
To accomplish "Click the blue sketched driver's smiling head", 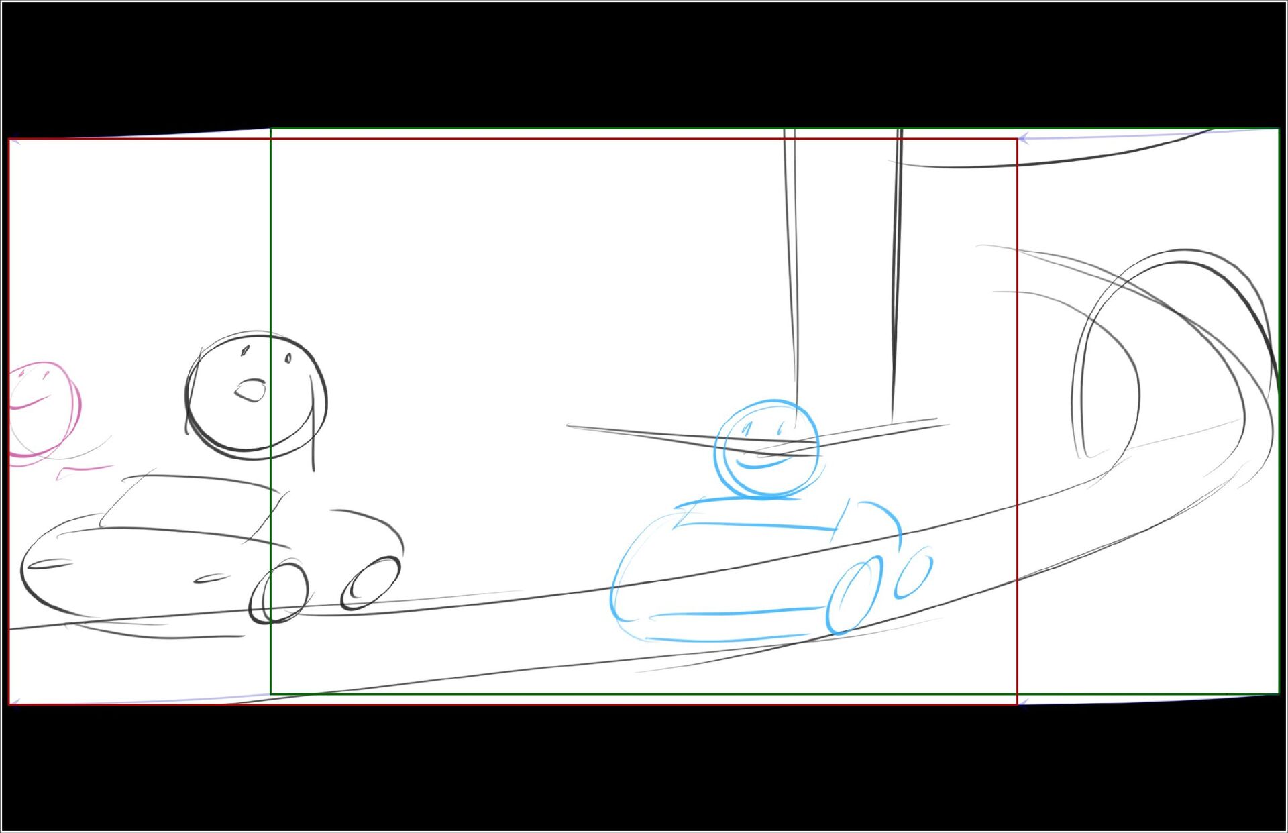I will 767,448.
